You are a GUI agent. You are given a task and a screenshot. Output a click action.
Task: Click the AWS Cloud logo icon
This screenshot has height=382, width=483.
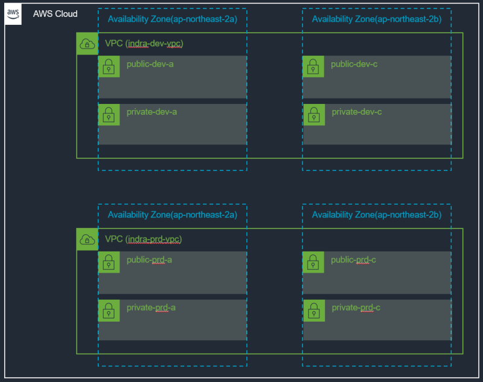[13, 14]
